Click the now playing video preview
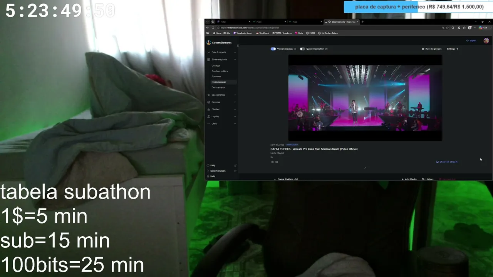493x277 pixels. pyautogui.click(x=365, y=98)
